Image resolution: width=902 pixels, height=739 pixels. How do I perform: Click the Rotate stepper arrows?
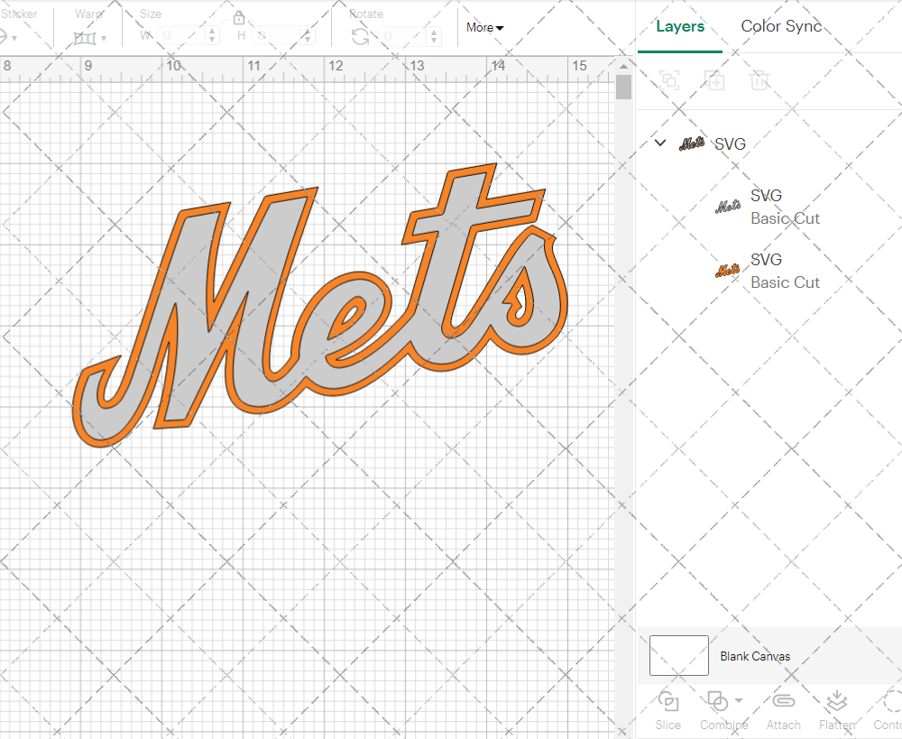[x=434, y=36]
